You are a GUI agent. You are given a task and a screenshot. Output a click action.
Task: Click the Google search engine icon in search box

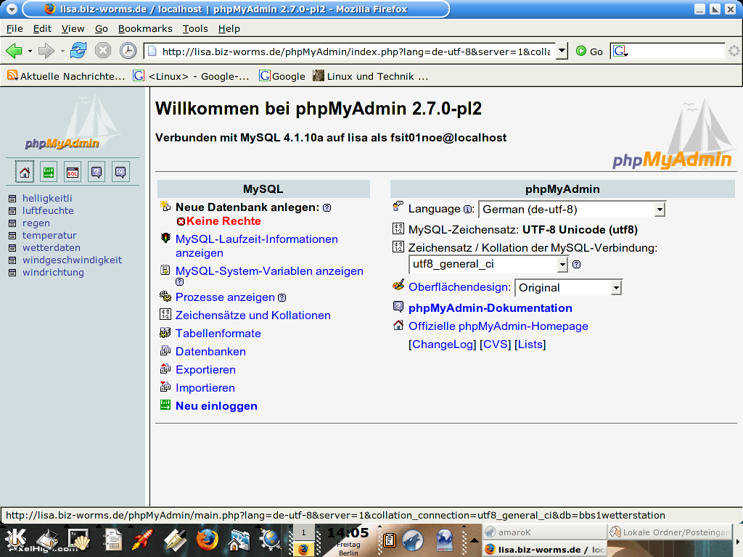coord(620,51)
